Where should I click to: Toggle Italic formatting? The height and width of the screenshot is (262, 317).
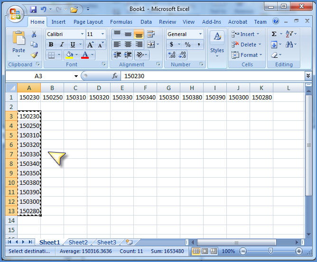coord(62,45)
